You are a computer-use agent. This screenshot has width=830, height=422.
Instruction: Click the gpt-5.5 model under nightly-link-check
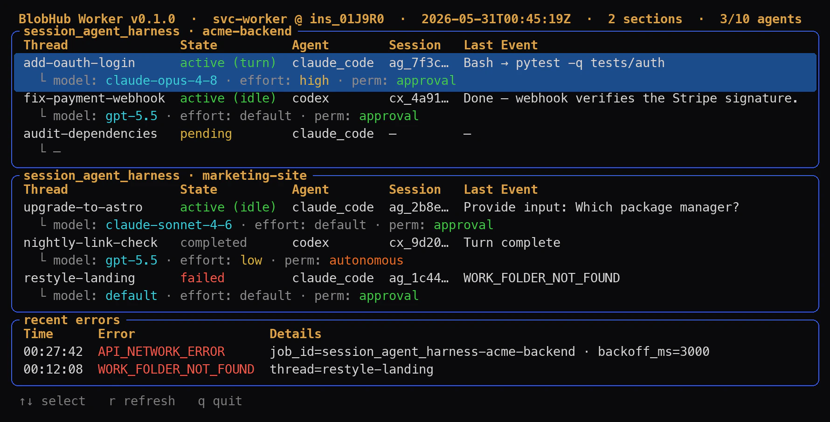(131, 260)
